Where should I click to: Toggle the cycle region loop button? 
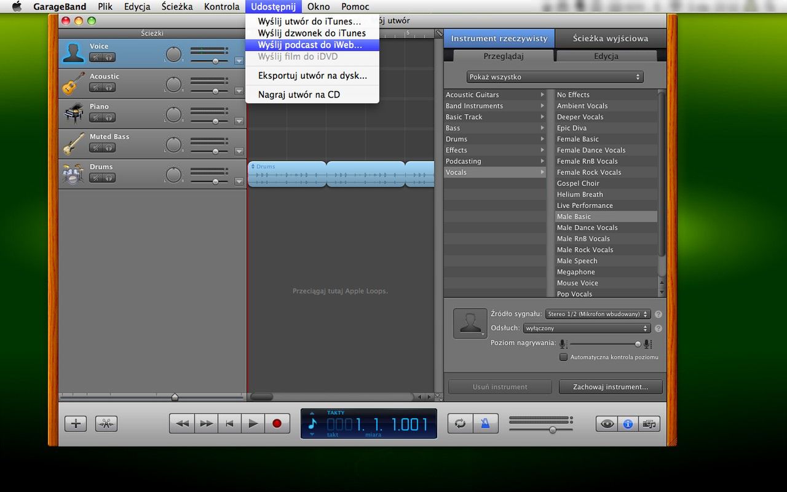(460, 423)
